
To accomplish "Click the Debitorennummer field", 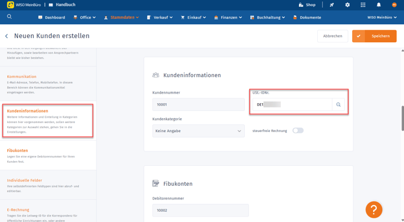I will click(x=200, y=210).
